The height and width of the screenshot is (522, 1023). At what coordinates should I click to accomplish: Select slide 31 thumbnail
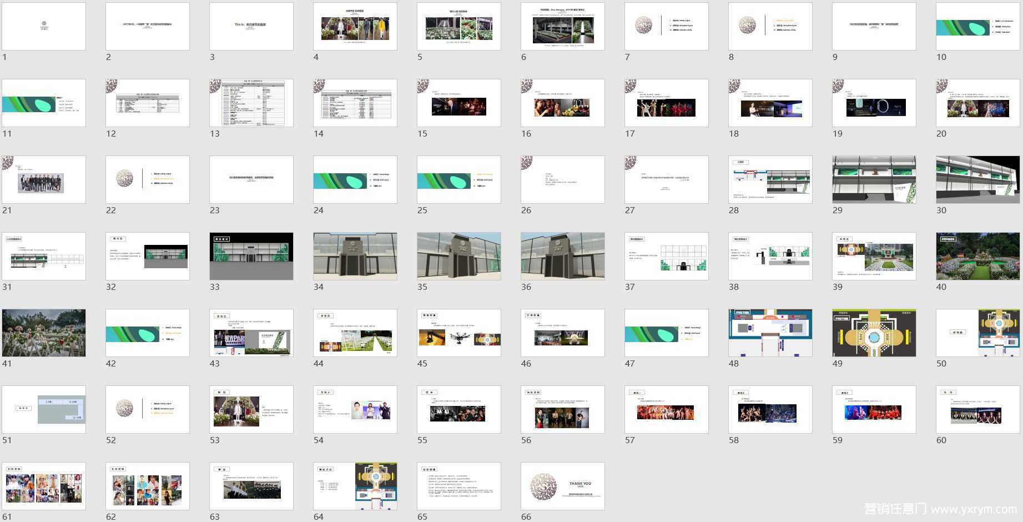click(44, 256)
